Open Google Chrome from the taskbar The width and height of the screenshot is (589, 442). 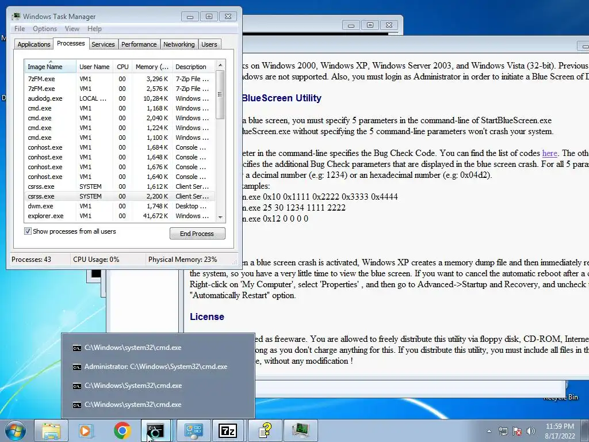coord(122,430)
